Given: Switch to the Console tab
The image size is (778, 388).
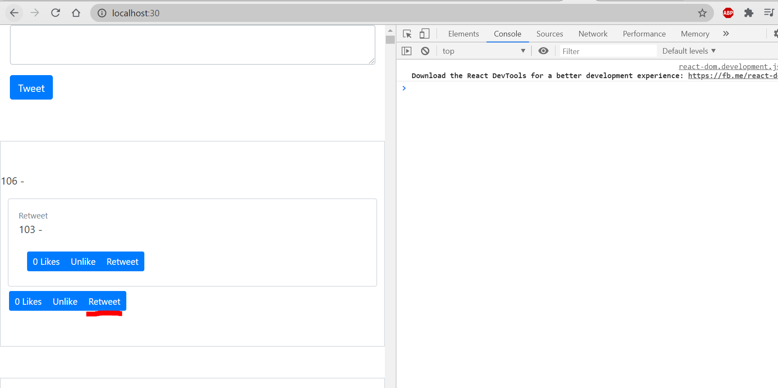Looking at the screenshot, I should (507, 34).
